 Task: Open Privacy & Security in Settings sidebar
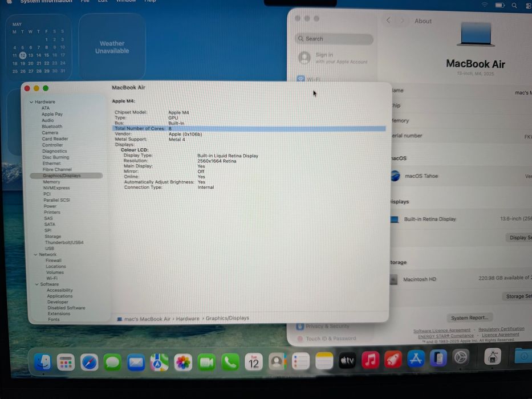click(323, 326)
